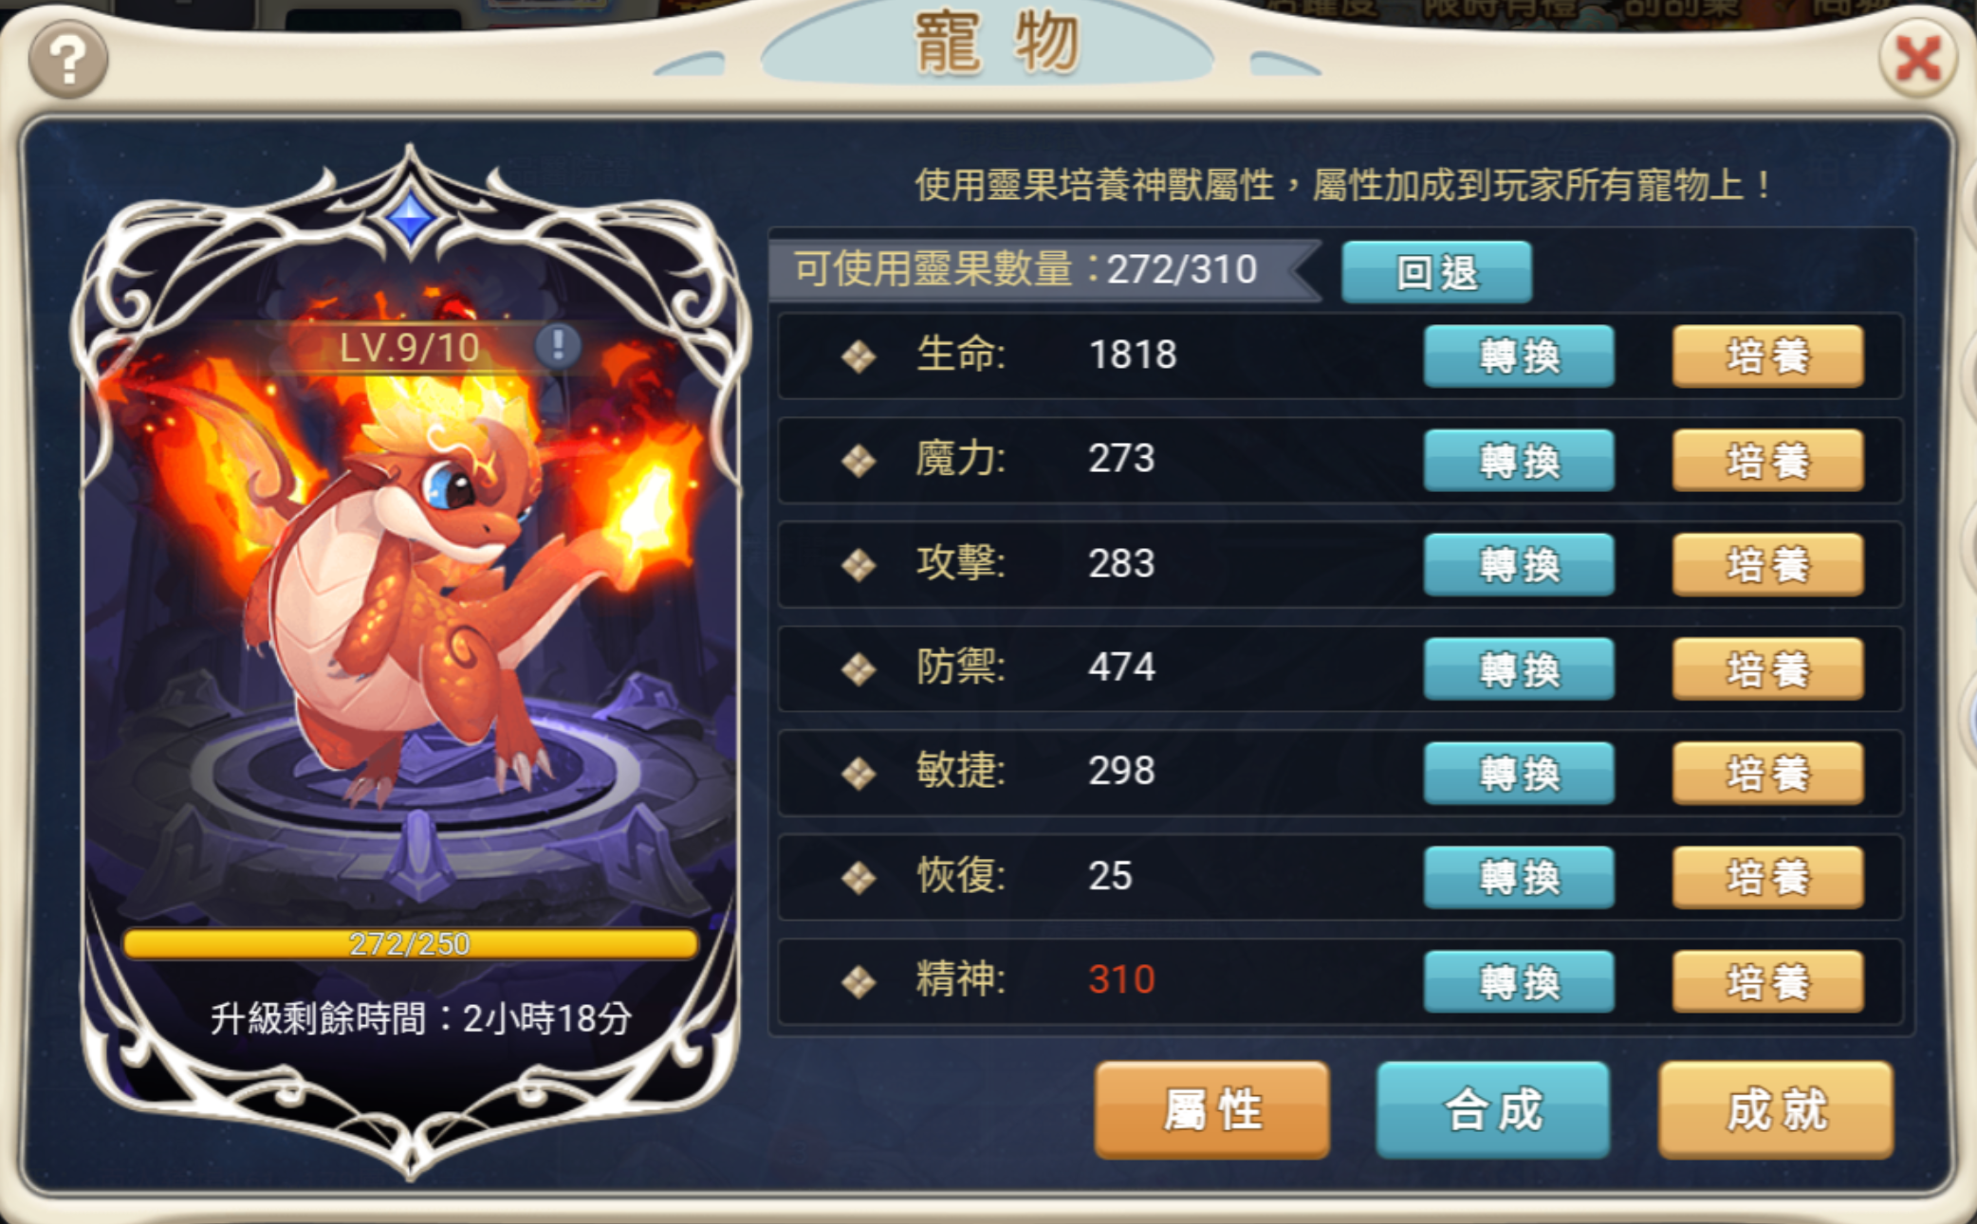This screenshot has width=1977, height=1224.
Task: Click 轉換 on the 敏捷 row
Action: (x=1519, y=774)
